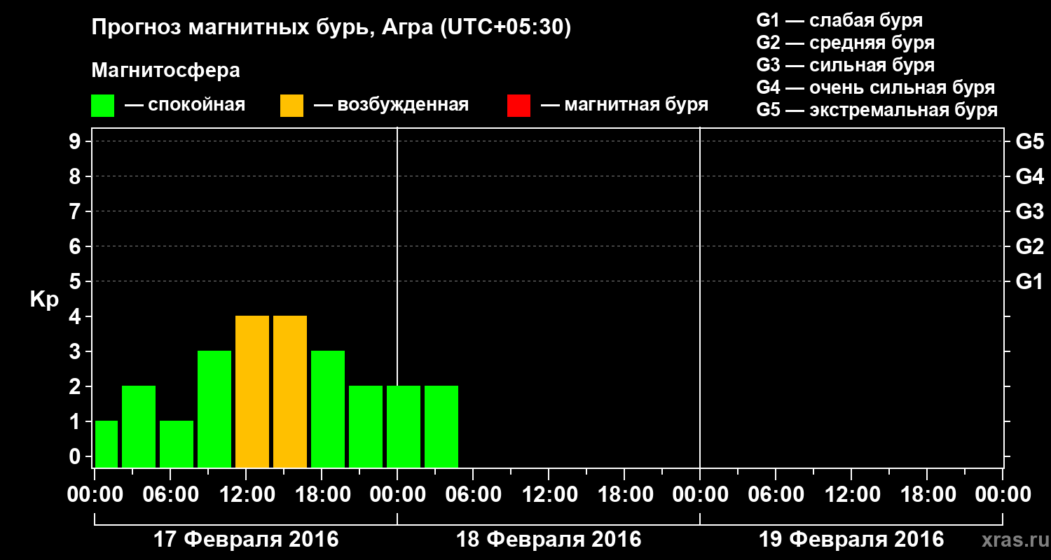Screen dimensions: 1051x560
Task: Click the green Kp 3 bar starting at 18:00
Action: pyautogui.click(x=328, y=409)
